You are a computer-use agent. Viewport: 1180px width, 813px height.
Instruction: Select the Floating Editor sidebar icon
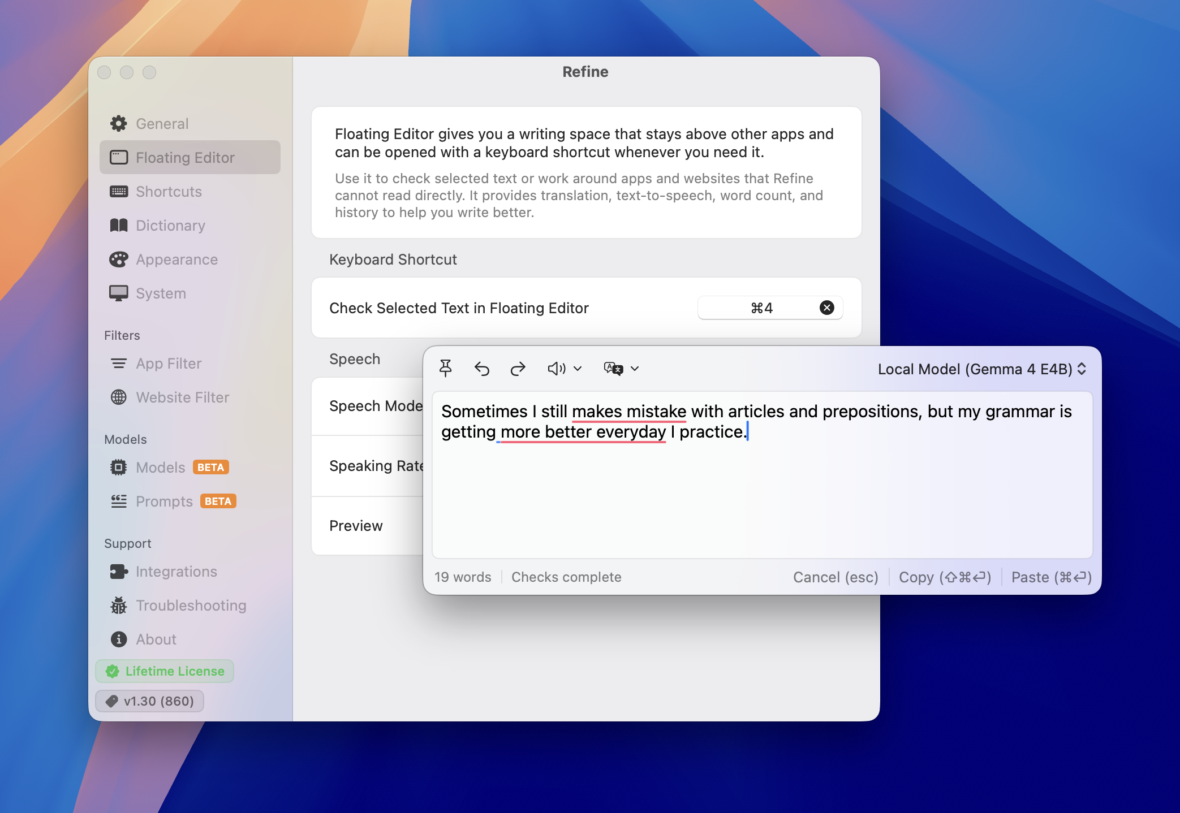coord(119,157)
